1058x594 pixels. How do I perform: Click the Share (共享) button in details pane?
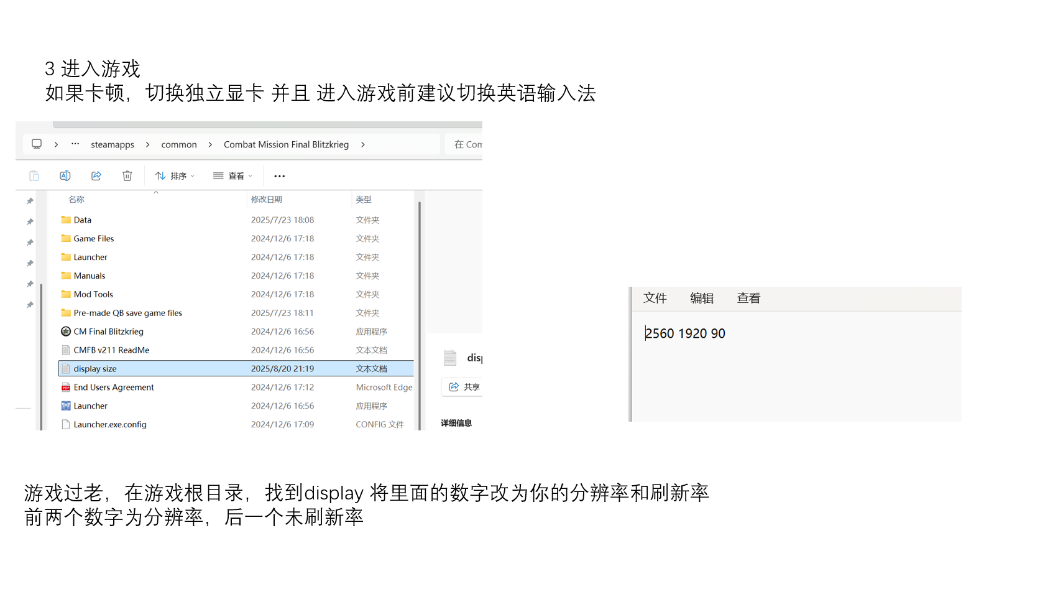point(464,387)
